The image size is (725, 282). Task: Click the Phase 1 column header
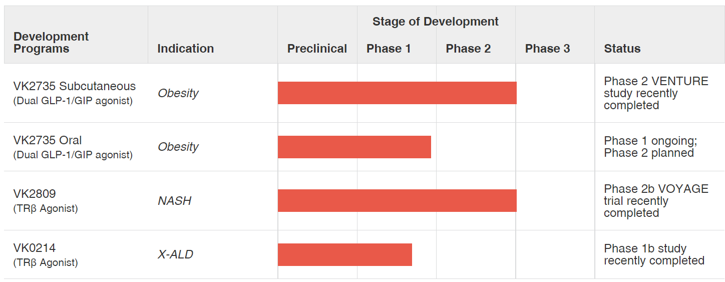pyautogui.click(x=389, y=49)
